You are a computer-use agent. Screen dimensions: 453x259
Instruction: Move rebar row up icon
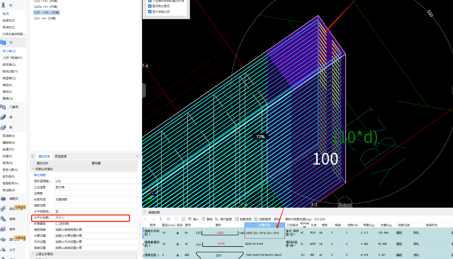176,219
